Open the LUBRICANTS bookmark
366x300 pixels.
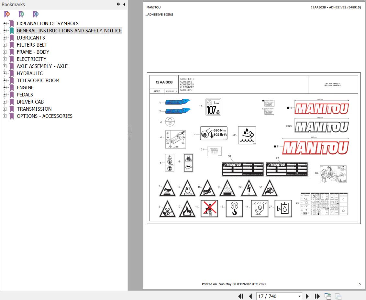pos(31,38)
